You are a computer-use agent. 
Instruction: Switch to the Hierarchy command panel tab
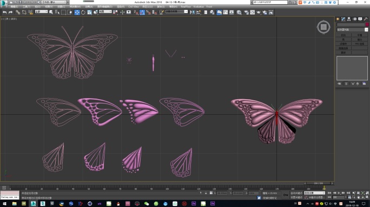point(349,19)
